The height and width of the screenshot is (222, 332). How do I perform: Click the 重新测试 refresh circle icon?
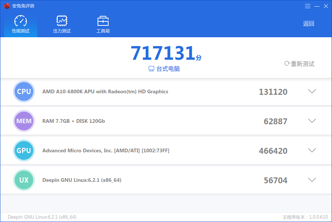(286, 63)
